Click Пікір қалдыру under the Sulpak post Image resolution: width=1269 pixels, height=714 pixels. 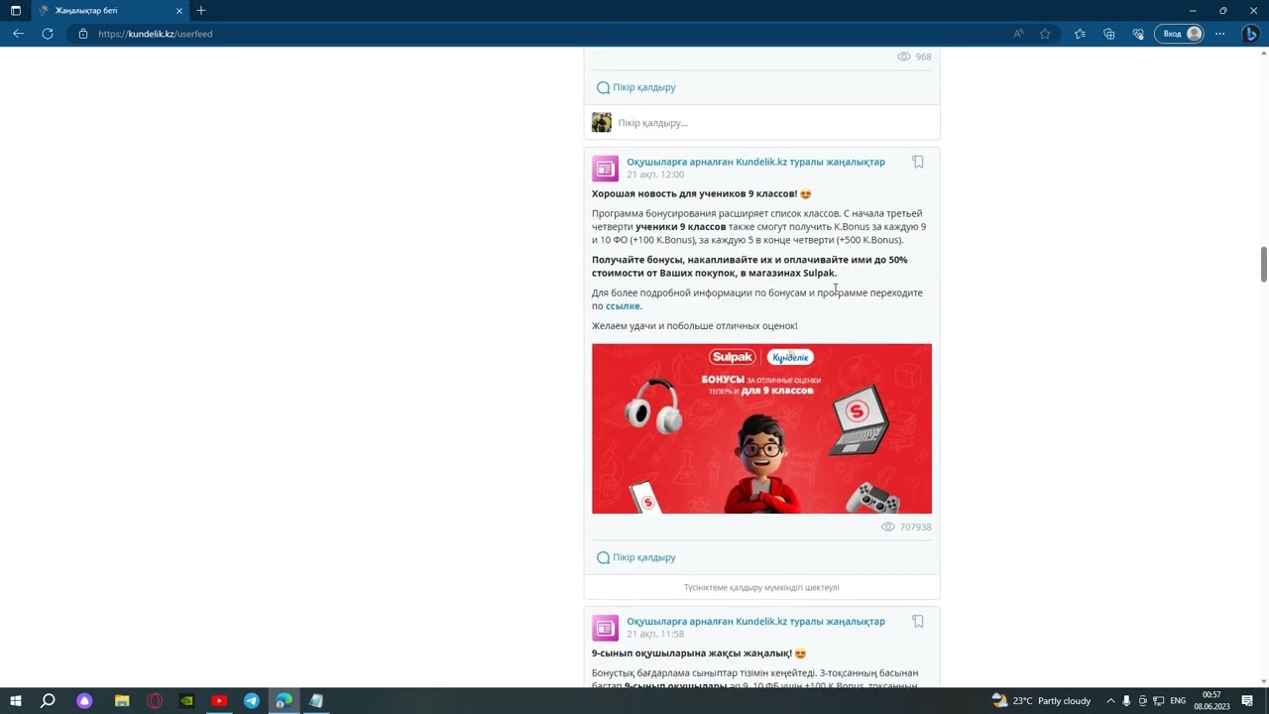635,557
